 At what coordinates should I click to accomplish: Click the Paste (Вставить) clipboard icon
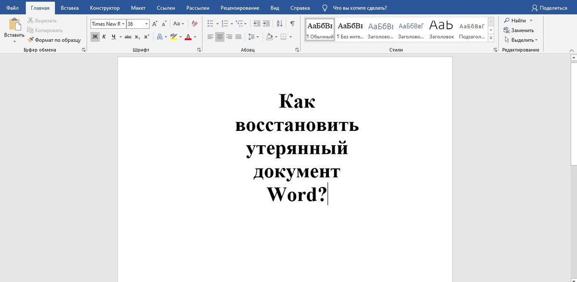pos(15,24)
